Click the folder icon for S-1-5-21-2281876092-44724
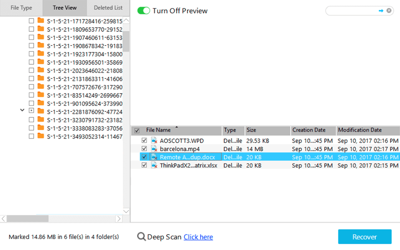The width and height of the screenshot is (400, 250). pos(40,111)
